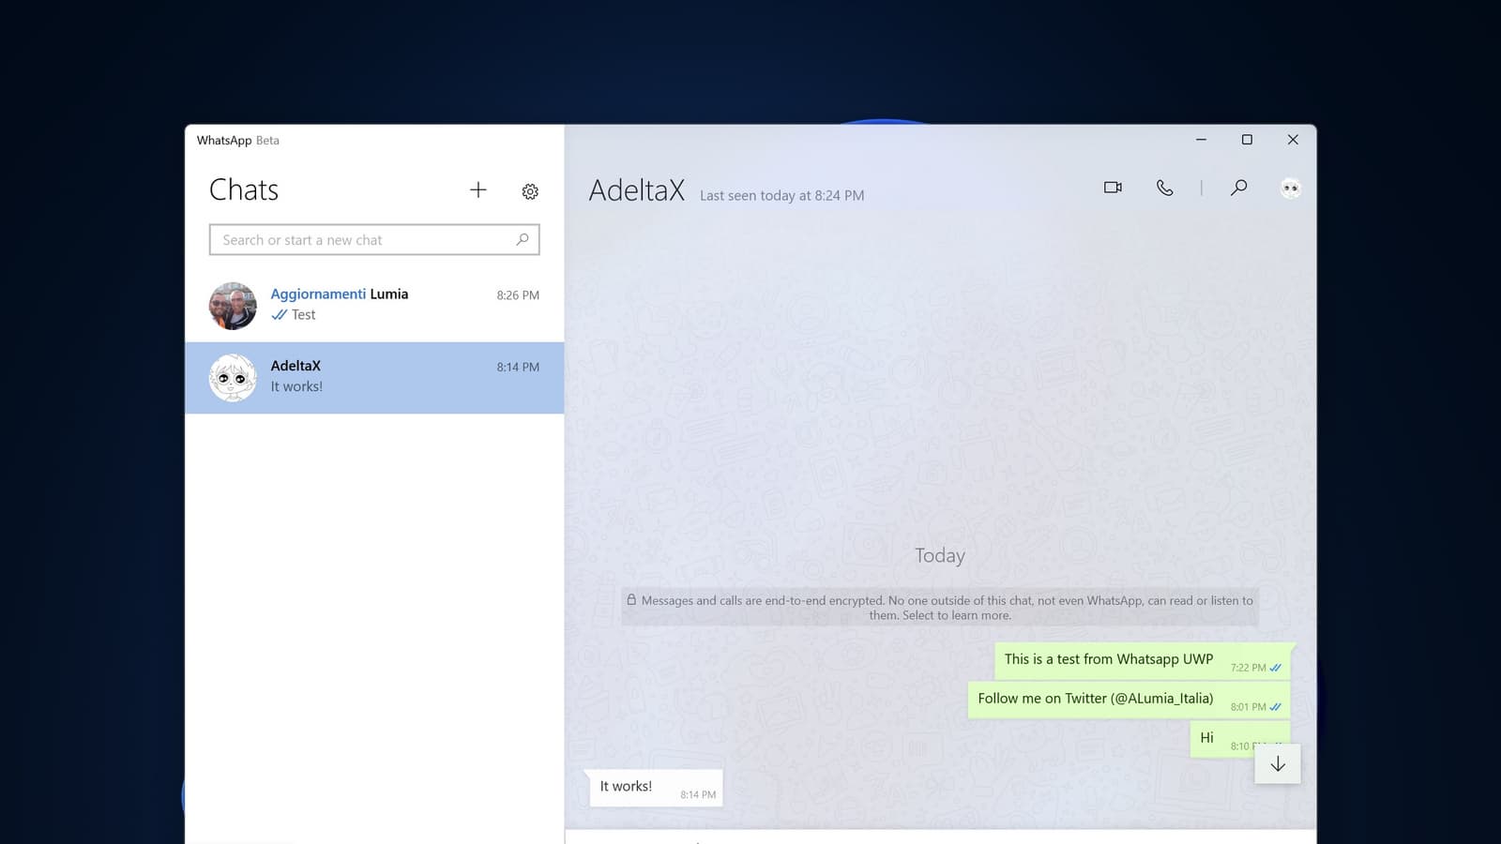Click the search magnifier in chat search box
This screenshot has width=1501, height=844.
point(523,239)
